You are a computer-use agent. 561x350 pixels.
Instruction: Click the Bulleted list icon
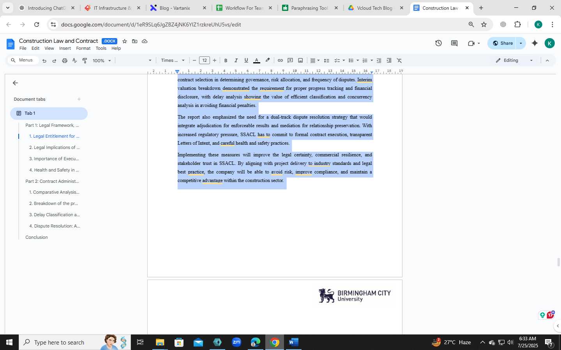pos(351,61)
